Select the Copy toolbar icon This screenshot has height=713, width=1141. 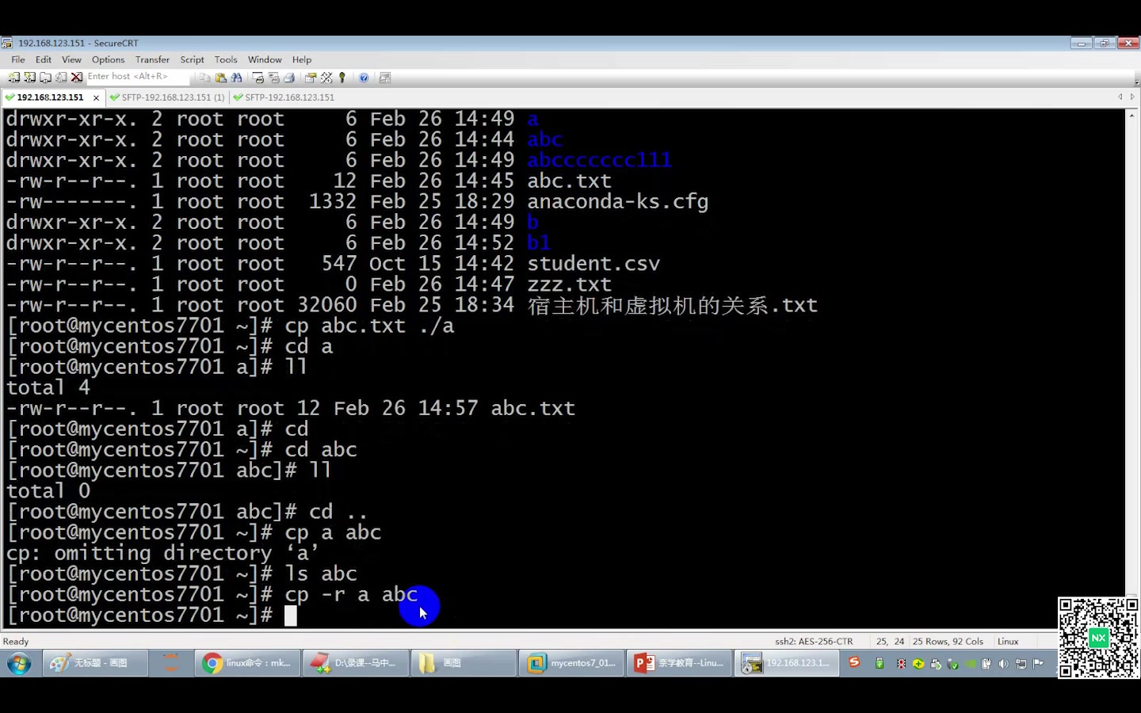(x=204, y=77)
